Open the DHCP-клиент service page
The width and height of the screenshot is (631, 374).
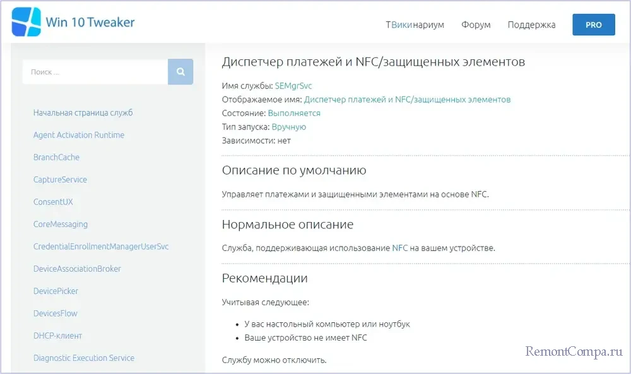click(x=57, y=336)
